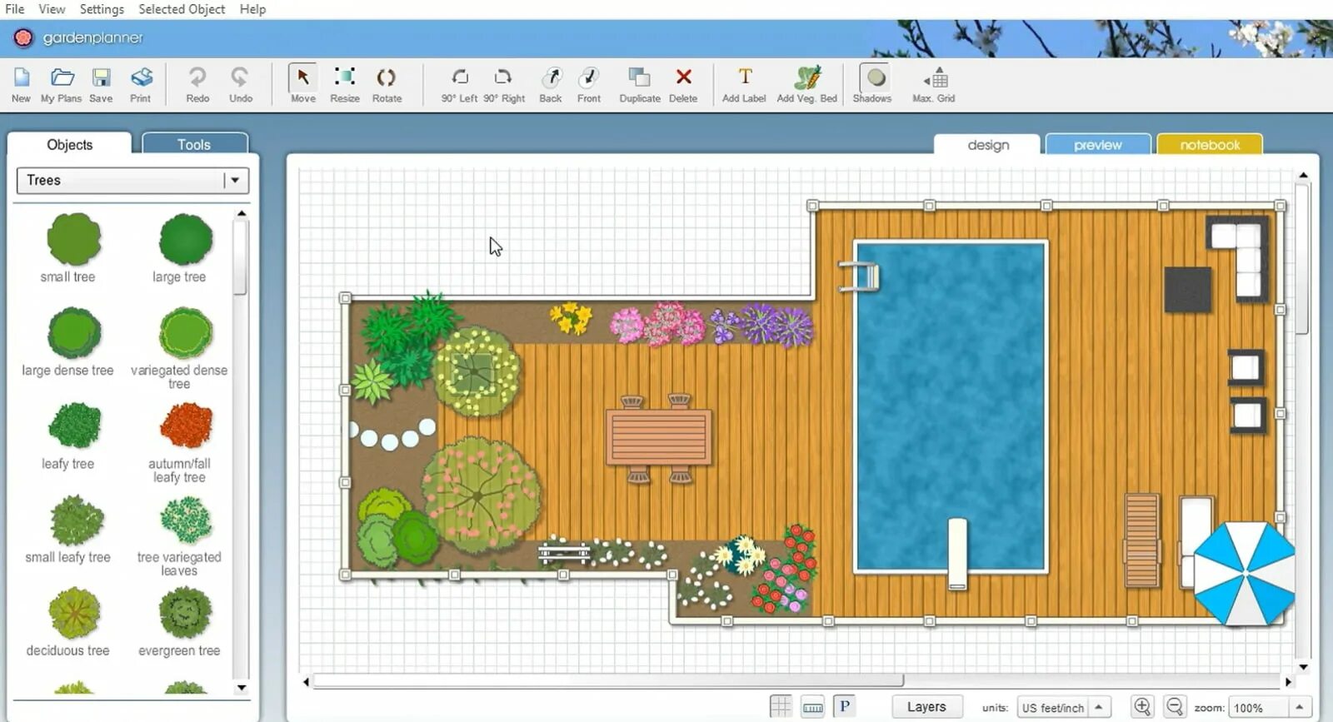
Task: Save the current plan
Action: 101,77
